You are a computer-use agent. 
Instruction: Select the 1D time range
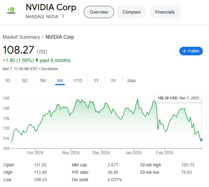click(8, 81)
